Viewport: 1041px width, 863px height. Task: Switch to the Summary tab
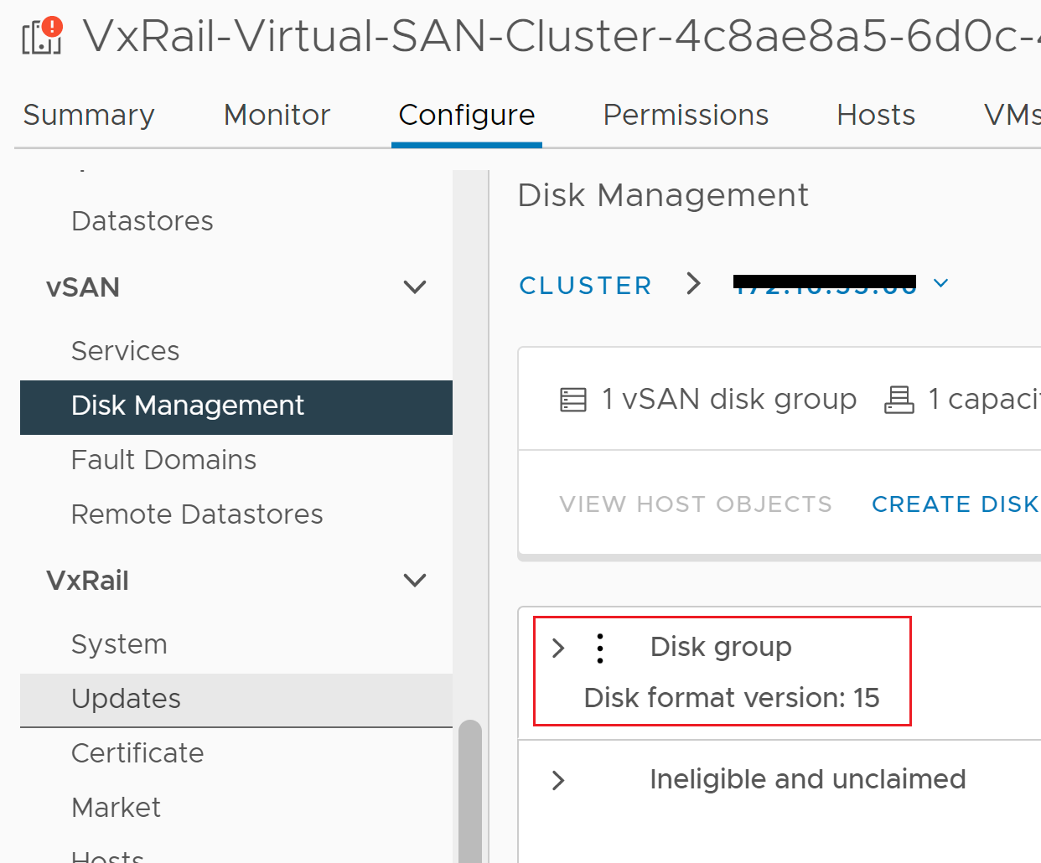tap(88, 115)
